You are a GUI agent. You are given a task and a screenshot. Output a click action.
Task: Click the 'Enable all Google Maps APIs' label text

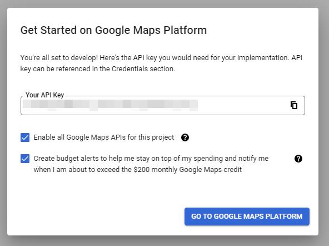(x=104, y=137)
